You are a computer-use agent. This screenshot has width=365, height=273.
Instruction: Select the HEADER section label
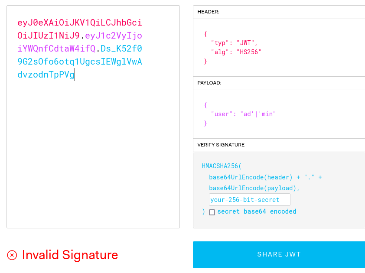tap(209, 12)
